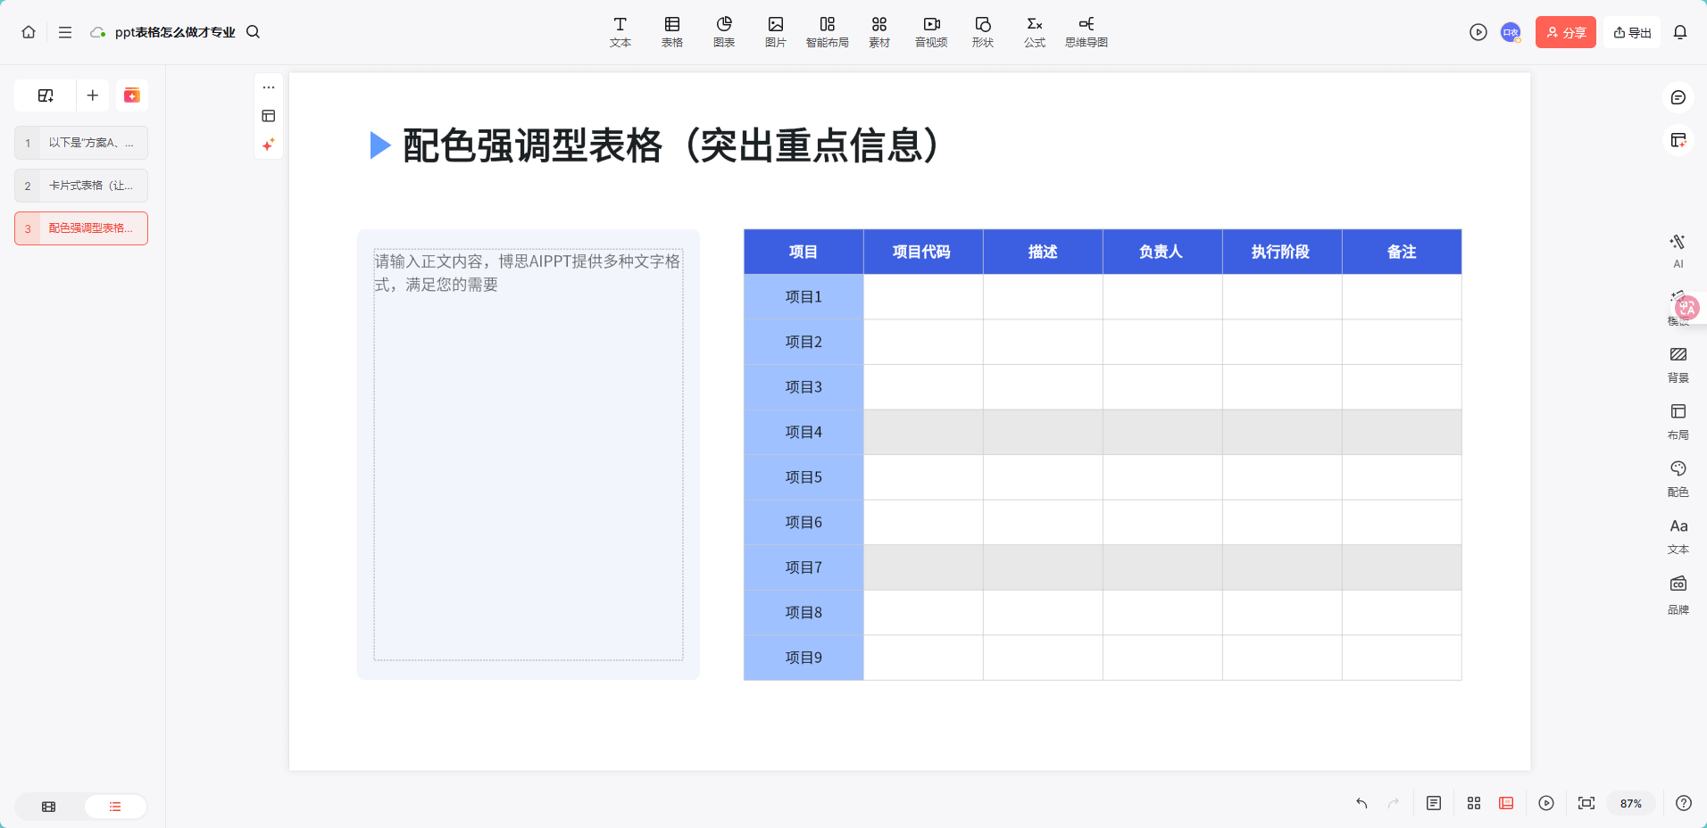Insert a table using the 表格 tool

(x=670, y=31)
